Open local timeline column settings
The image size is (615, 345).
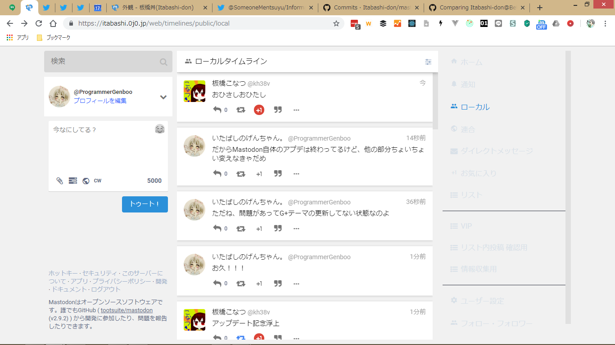(428, 62)
